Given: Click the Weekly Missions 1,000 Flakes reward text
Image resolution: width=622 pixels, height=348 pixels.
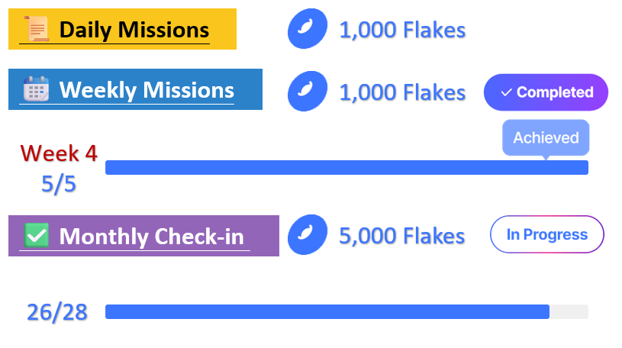Looking at the screenshot, I should (x=402, y=92).
